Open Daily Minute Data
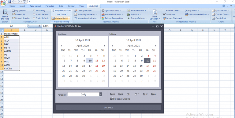Image resolution: width=235 pixels, height=118 pixels. click(62, 11)
